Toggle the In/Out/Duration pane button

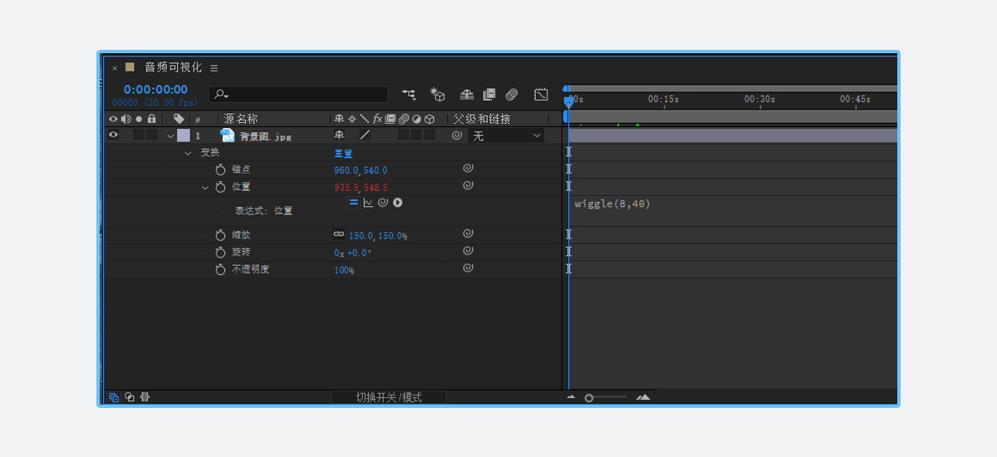click(145, 397)
